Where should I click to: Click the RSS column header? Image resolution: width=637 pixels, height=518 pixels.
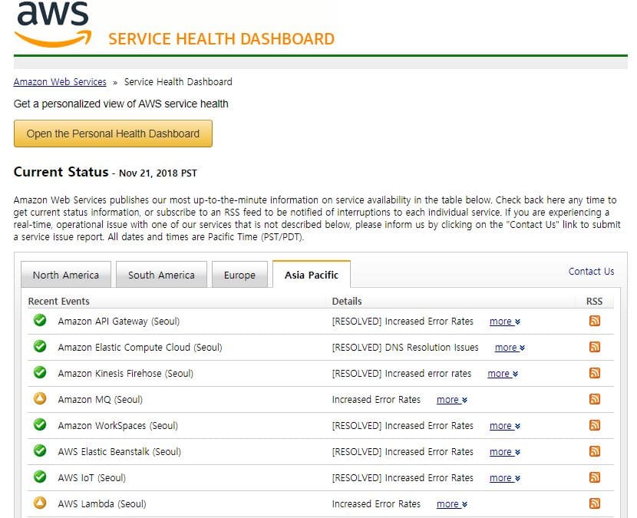(x=594, y=301)
